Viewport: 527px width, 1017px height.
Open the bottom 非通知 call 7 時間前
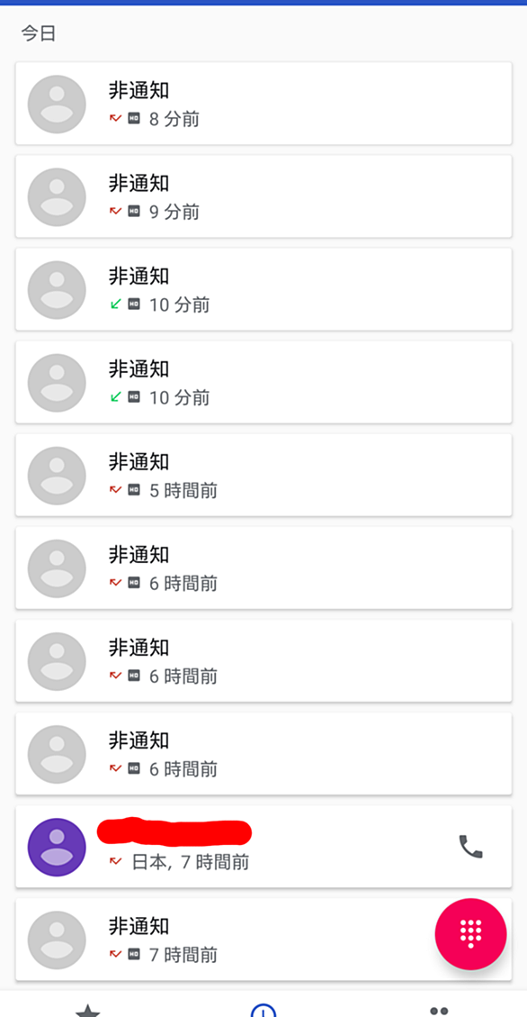pyautogui.click(x=263, y=940)
